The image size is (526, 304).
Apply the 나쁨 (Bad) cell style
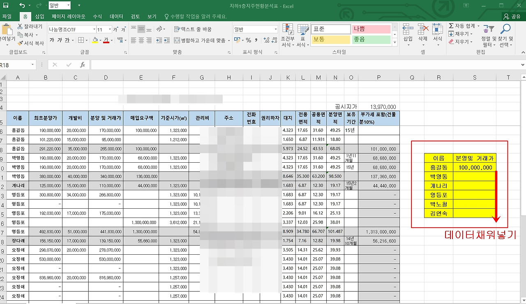pos(371,29)
